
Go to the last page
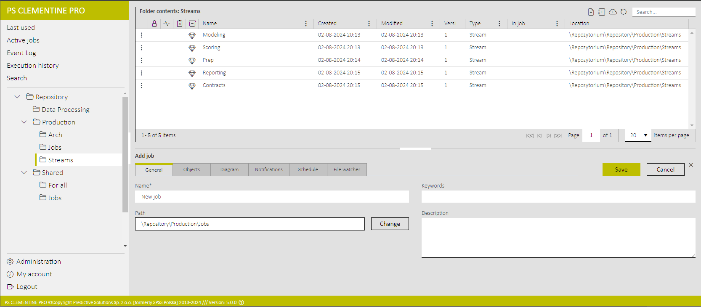click(558, 135)
